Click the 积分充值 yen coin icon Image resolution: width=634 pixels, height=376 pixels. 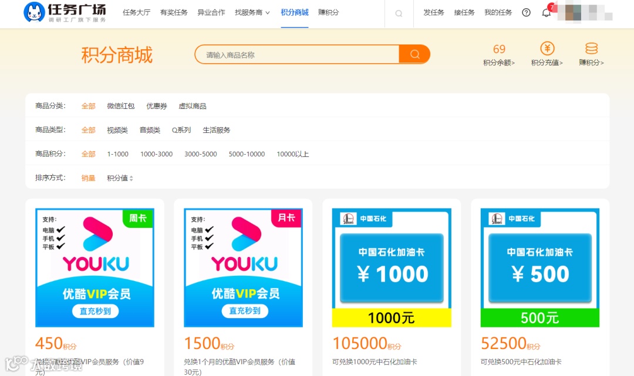(x=547, y=49)
